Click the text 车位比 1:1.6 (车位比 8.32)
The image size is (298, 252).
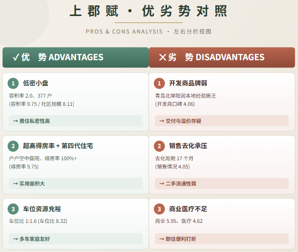[38, 221]
